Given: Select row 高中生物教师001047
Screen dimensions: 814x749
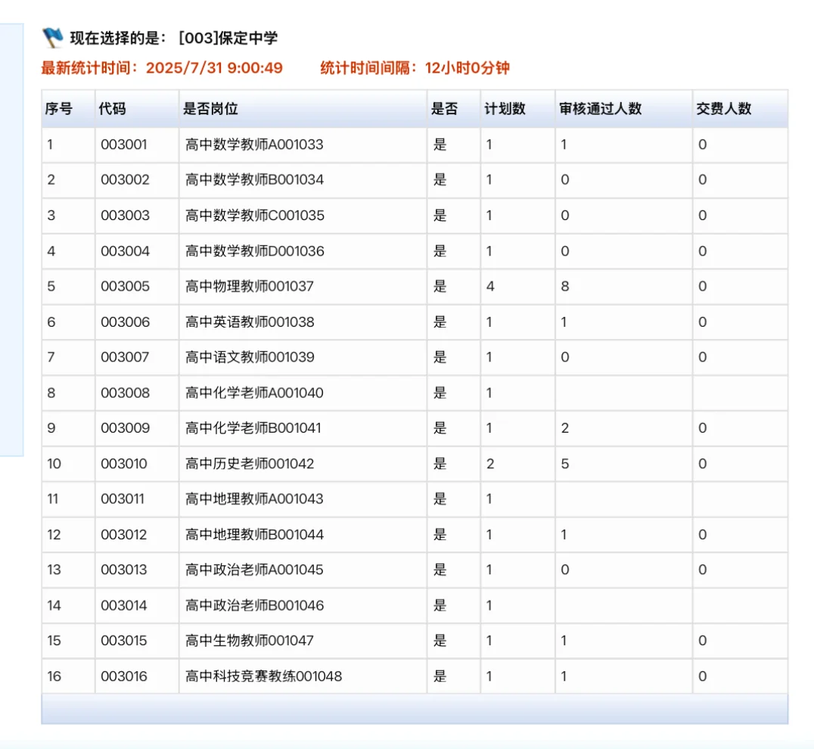Looking at the screenshot, I should [415, 641].
